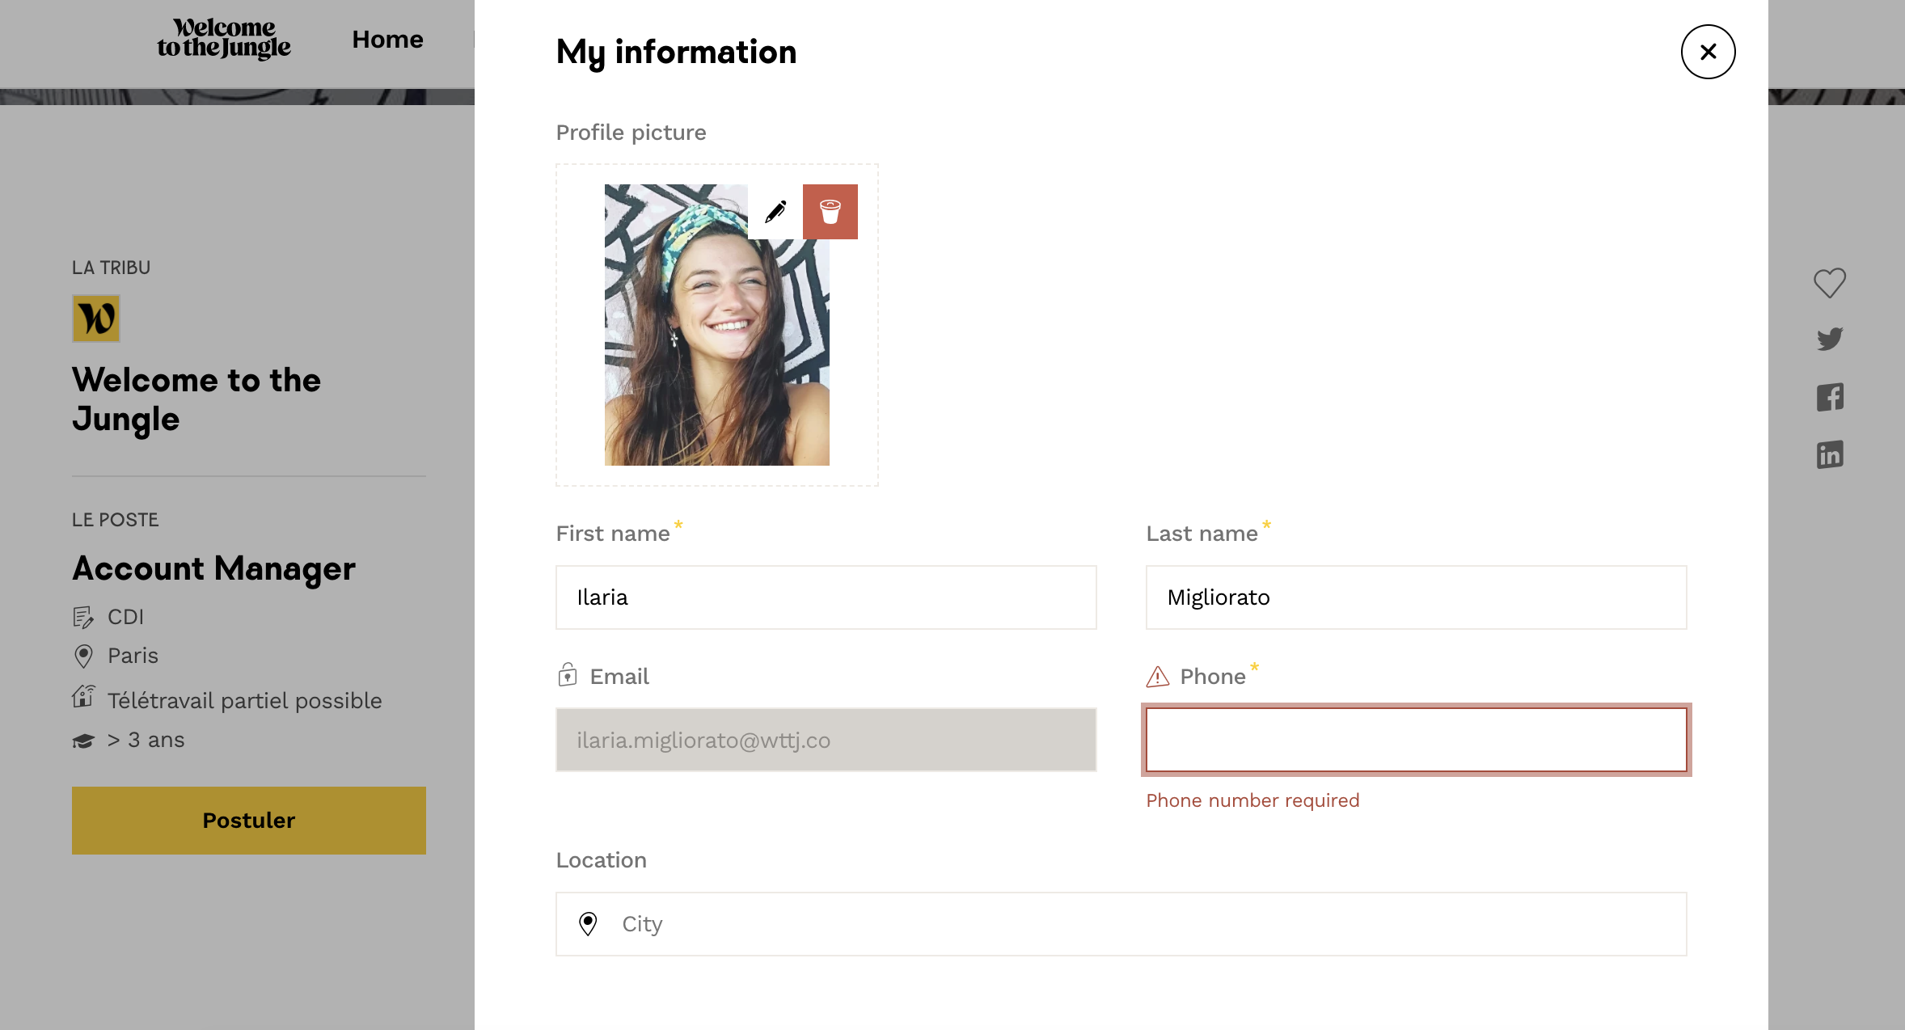Focus the Last name field
Image resolution: width=1905 pixels, height=1030 pixels.
(x=1416, y=597)
